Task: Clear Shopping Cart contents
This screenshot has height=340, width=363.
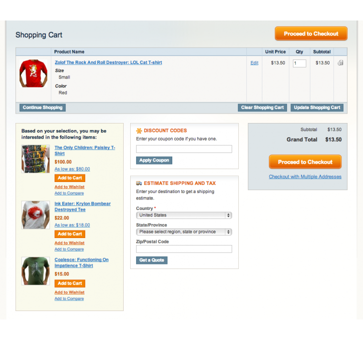Action: pyautogui.click(x=262, y=107)
